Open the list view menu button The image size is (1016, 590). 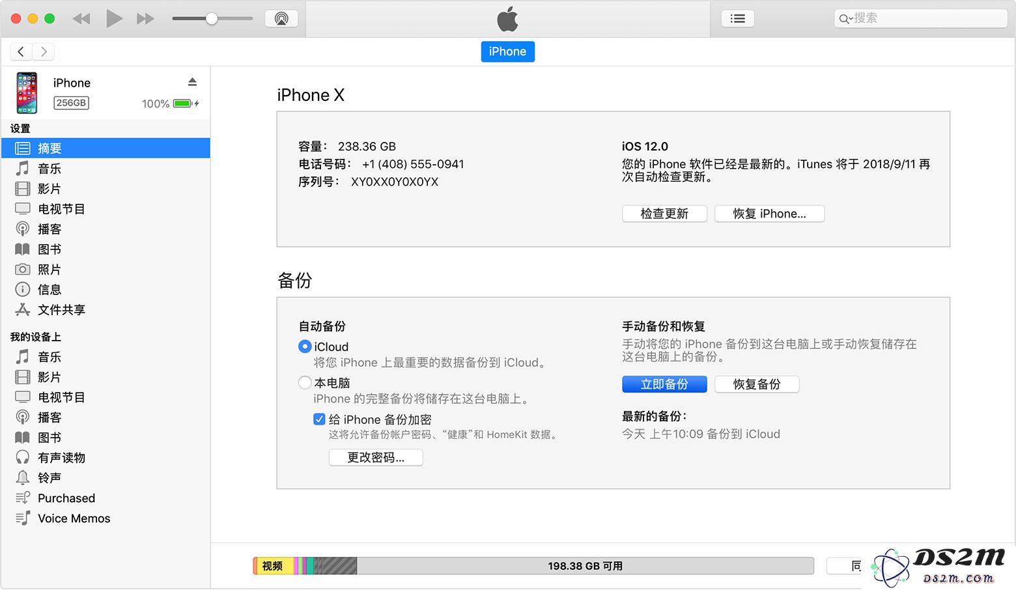737,18
